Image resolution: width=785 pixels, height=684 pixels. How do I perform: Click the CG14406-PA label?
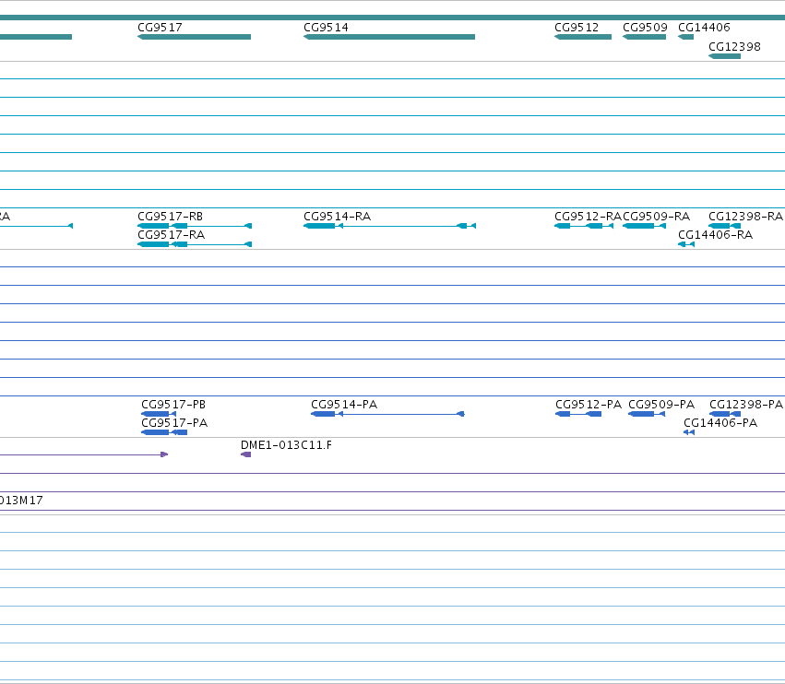point(720,423)
